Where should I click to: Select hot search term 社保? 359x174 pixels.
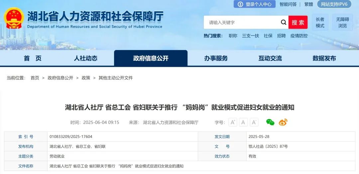pos(268,36)
